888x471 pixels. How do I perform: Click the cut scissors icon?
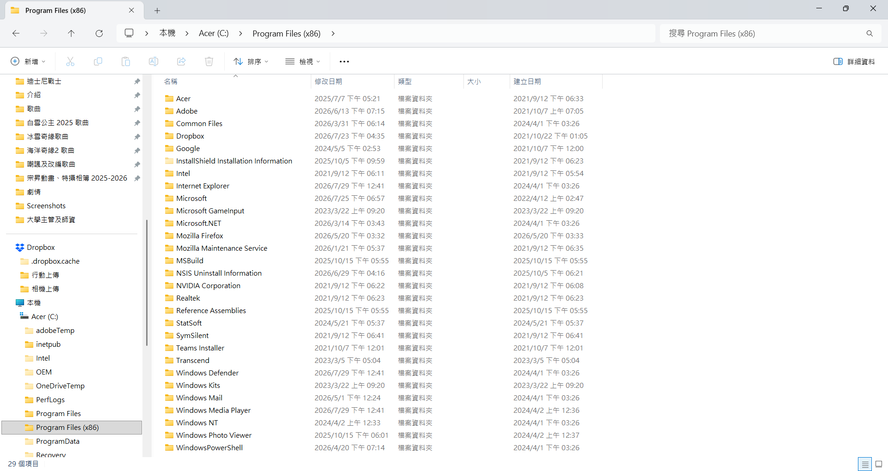70,61
